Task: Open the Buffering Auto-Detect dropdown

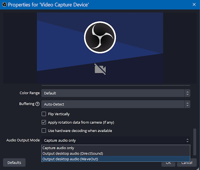Action: [116, 104]
